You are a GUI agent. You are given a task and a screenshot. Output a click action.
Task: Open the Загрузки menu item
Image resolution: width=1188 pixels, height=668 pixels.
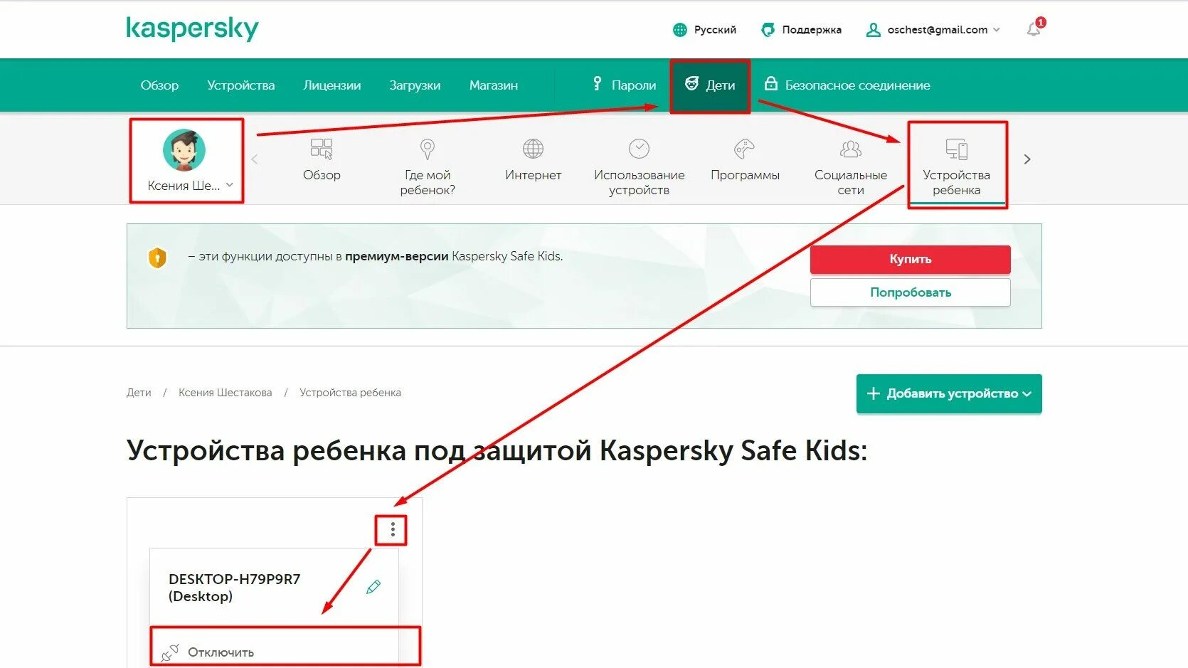click(x=415, y=85)
